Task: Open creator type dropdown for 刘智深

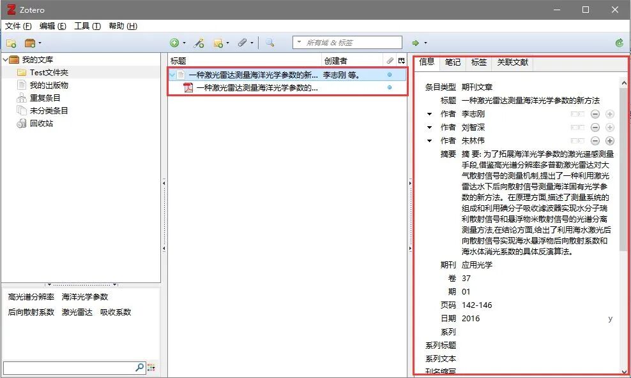Action: (x=429, y=127)
